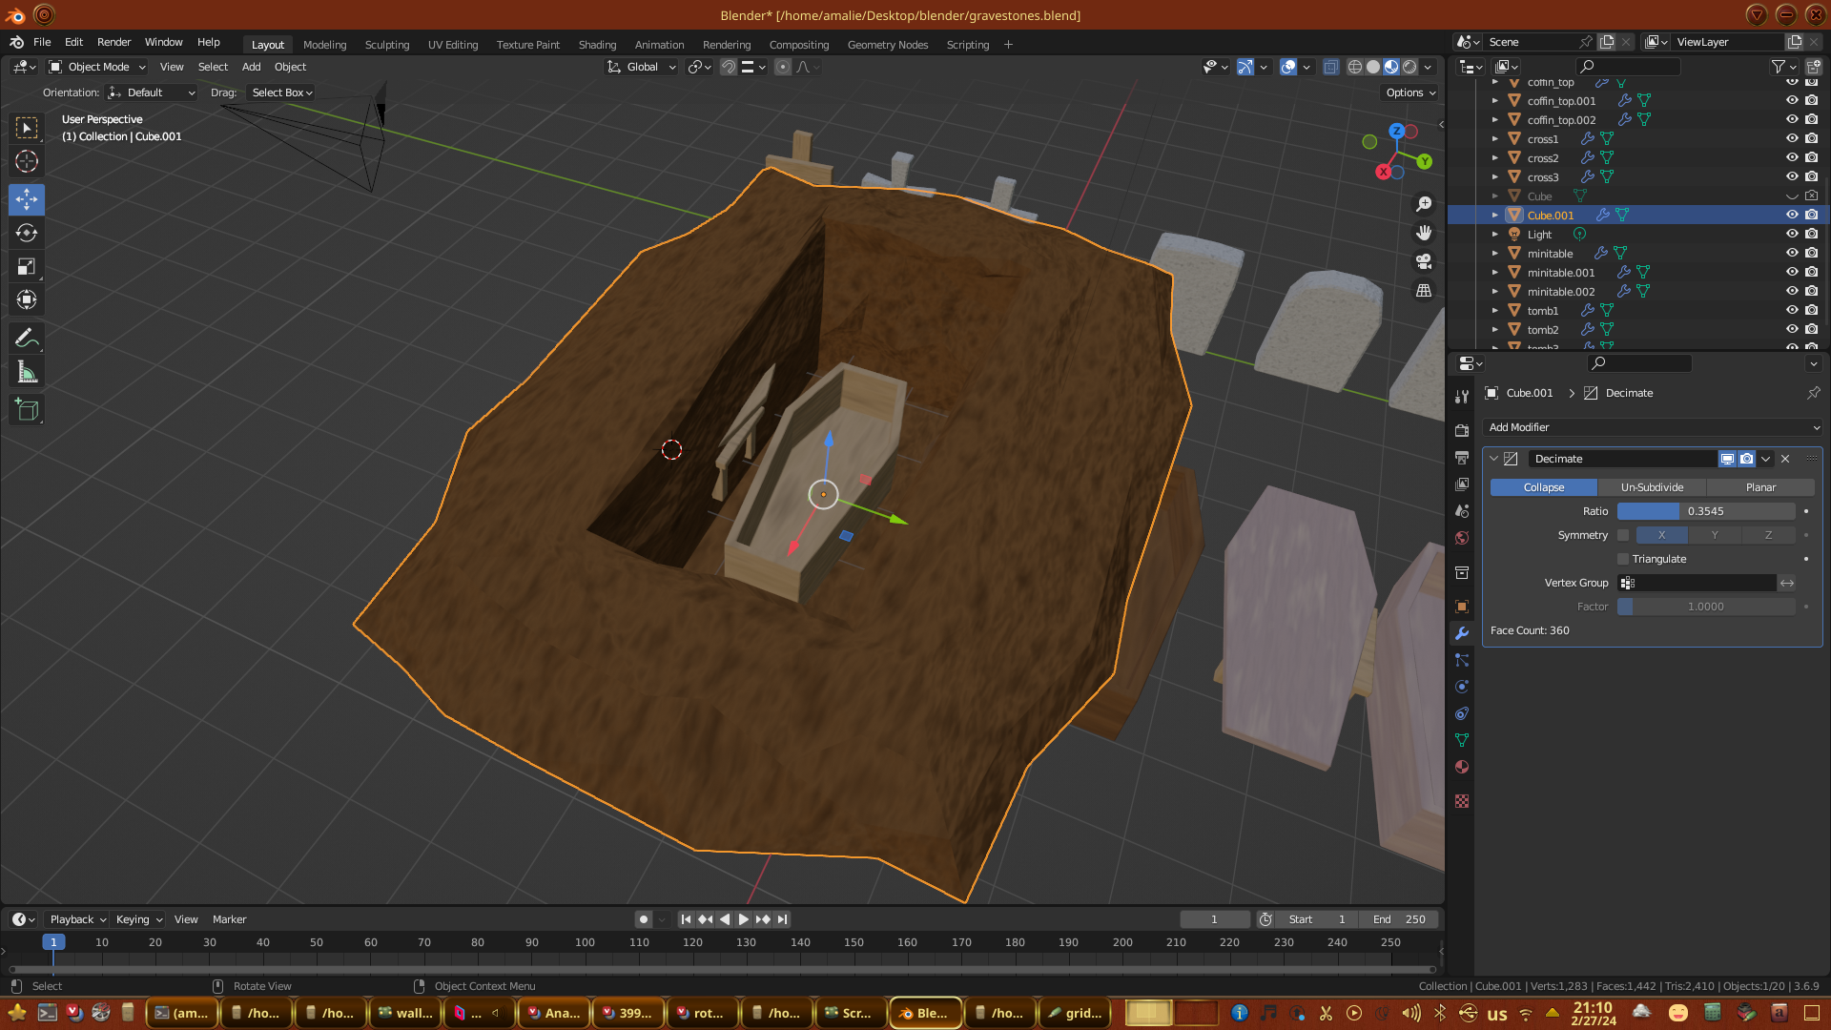Click the Decimate Ratio slider
This screenshot has width=1831, height=1030.
(1705, 511)
